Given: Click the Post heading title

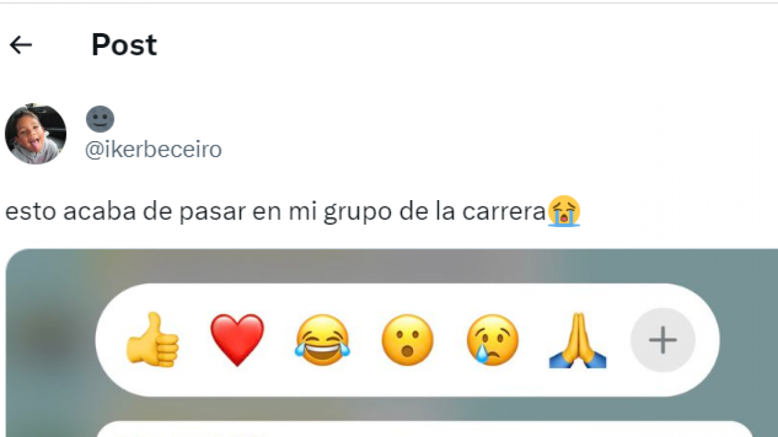Looking at the screenshot, I should tap(124, 45).
